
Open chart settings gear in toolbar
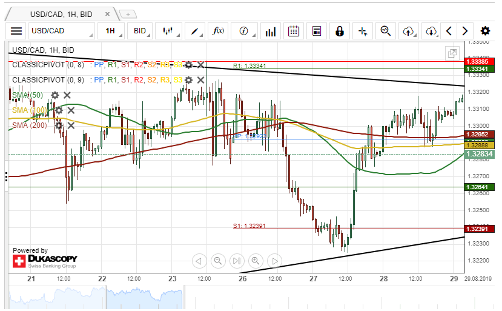(x=485, y=31)
